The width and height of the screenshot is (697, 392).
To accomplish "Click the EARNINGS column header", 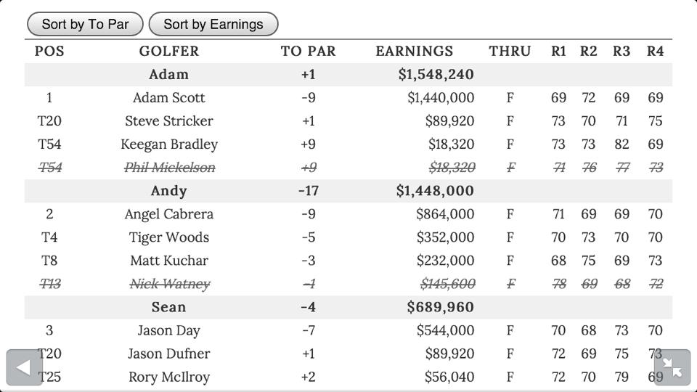I will 414,52.
